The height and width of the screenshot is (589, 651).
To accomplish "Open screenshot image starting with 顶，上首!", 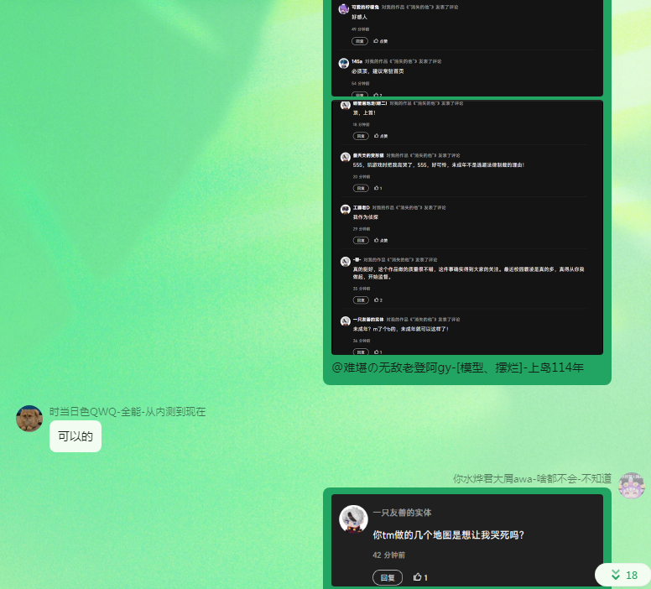I will [467, 227].
